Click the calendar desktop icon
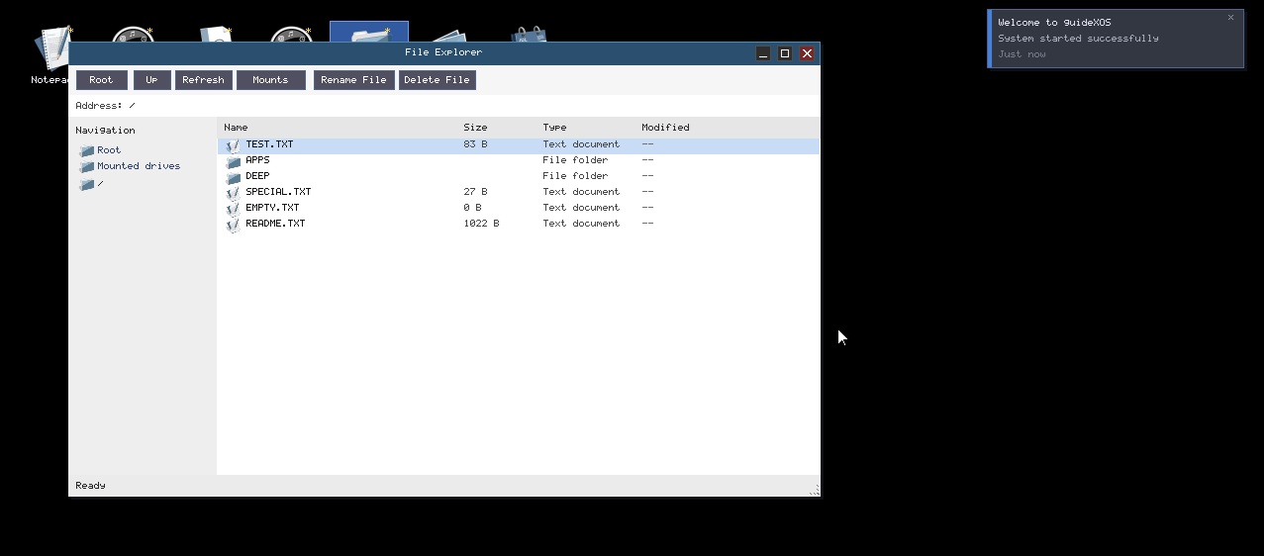The height and width of the screenshot is (556, 1264). [528, 35]
